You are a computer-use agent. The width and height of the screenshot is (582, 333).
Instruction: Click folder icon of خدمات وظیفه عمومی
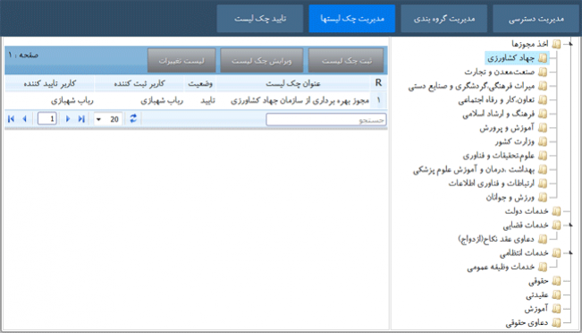(x=543, y=267)
